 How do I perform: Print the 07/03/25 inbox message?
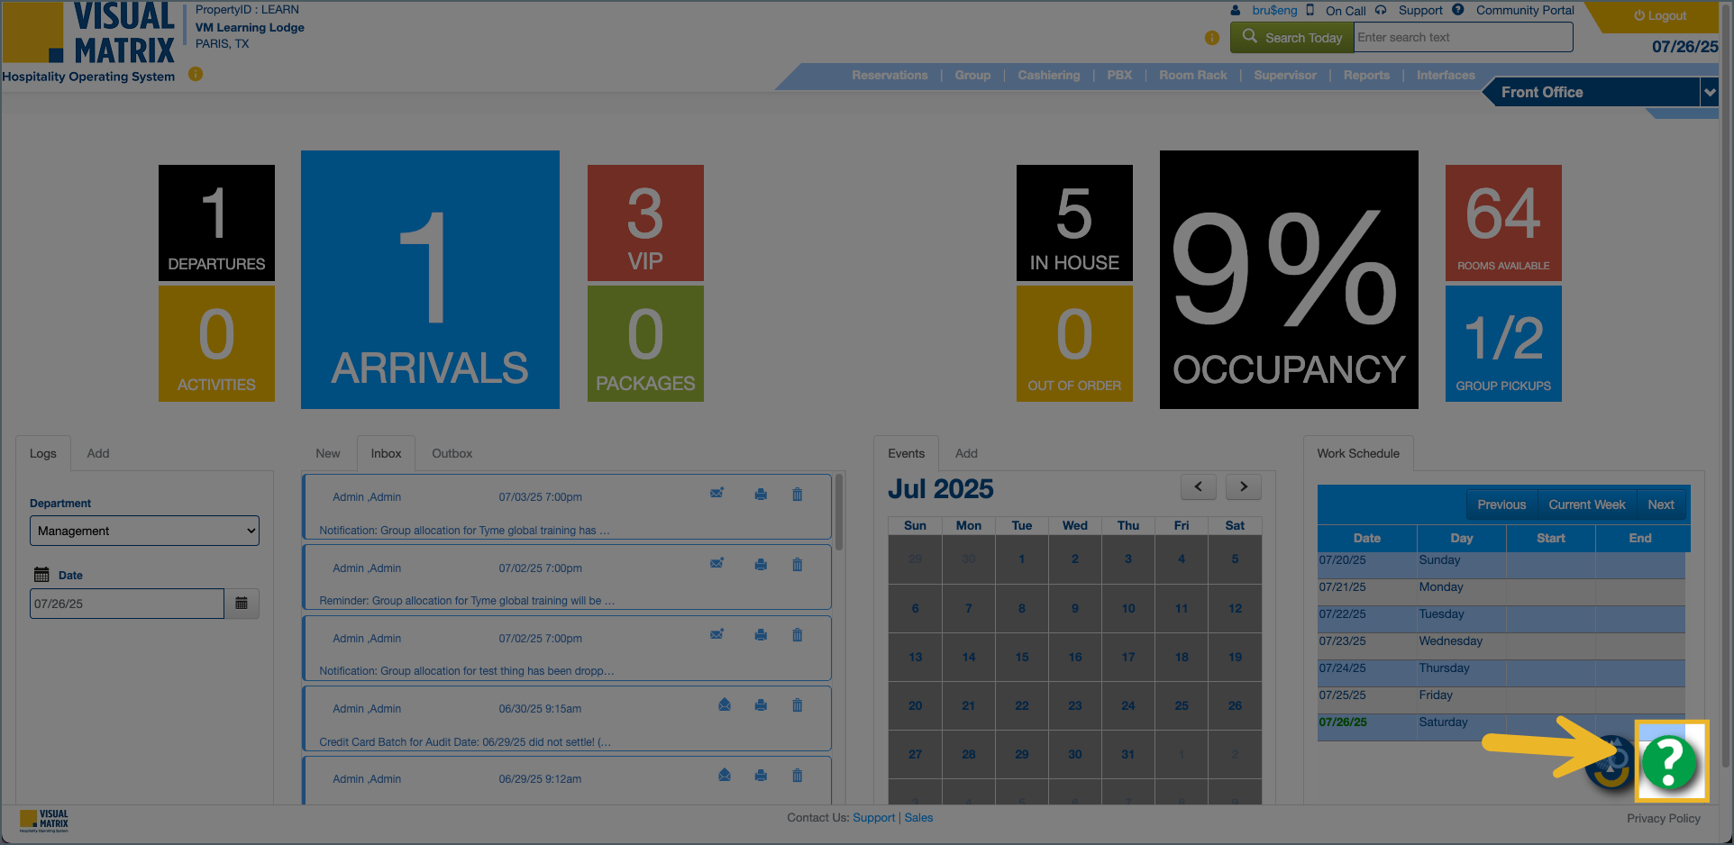point(761,495)
